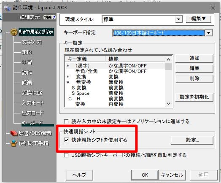The image size is (221, 183).
Task: Click key list scrollbar up arrow
Action: click(168, 59)
